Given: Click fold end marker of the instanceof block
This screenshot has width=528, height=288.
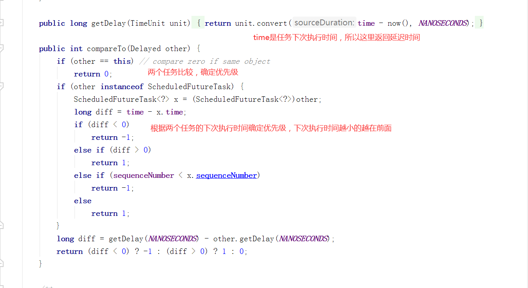Looking at the screenshot, I should 1,226.
